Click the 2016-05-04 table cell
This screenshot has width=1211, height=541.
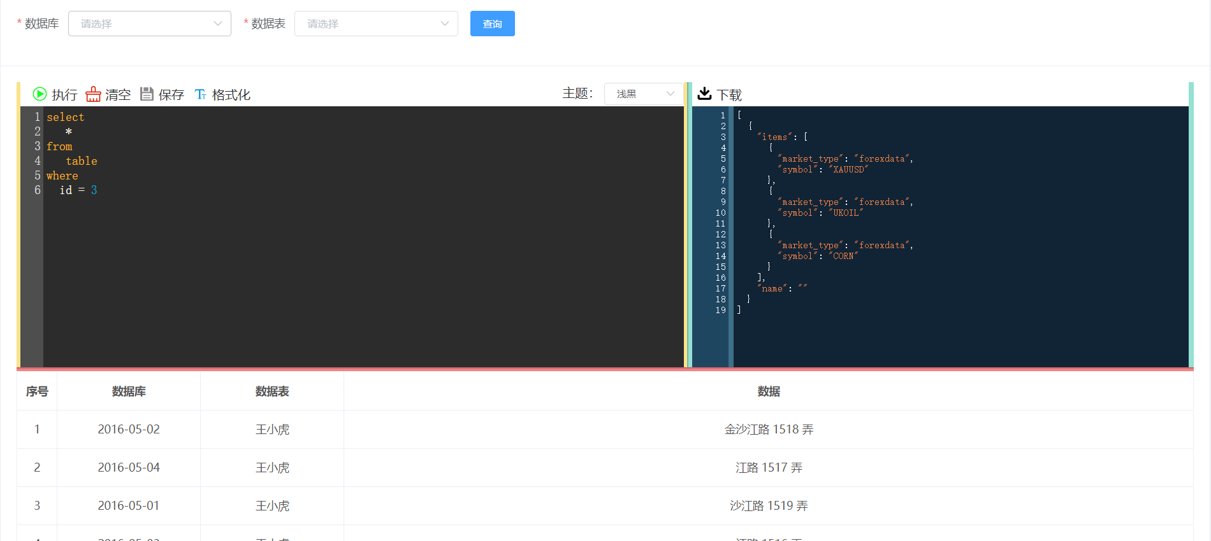pos(129,468)
